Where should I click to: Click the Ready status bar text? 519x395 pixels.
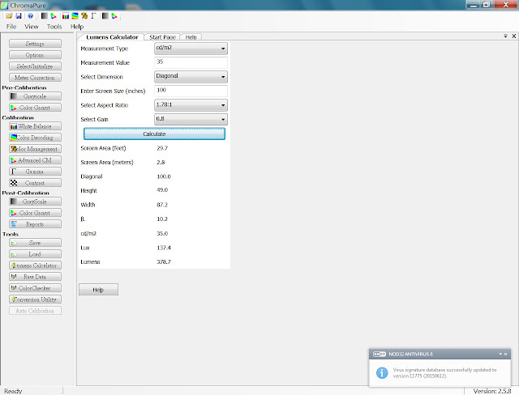(13, 391)
